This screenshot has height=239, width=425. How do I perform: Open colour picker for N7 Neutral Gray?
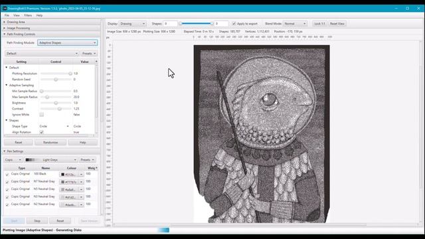tap(72, 182)
